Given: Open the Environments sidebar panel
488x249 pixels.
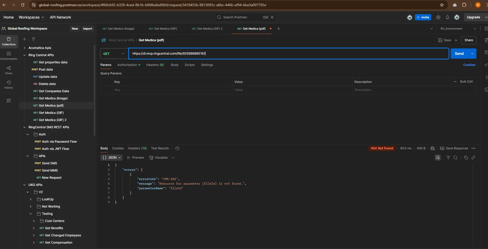Looking at the screenshot, I should click(x=9, y=56).
